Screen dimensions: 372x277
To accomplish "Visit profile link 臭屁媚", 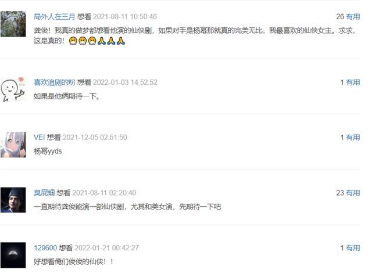I will pos(44,193).
